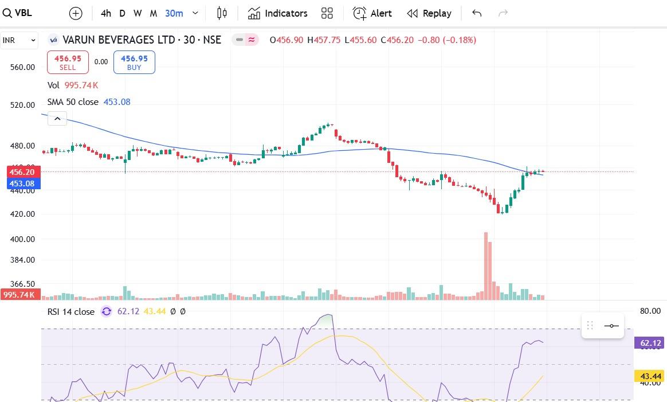This screenshot has height=402, width=667.
Task: Select the D daily timeframe
Action: (122, 14)
